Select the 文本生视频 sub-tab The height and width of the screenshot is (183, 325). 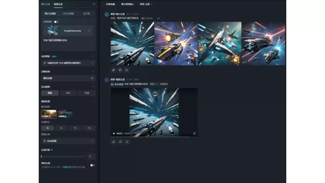coord(68,13)
